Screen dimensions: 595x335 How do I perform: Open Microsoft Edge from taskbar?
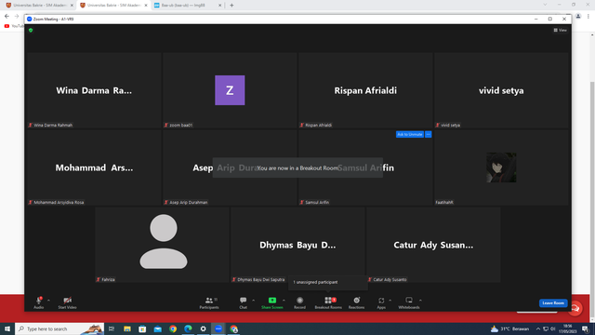pos(188,328)
